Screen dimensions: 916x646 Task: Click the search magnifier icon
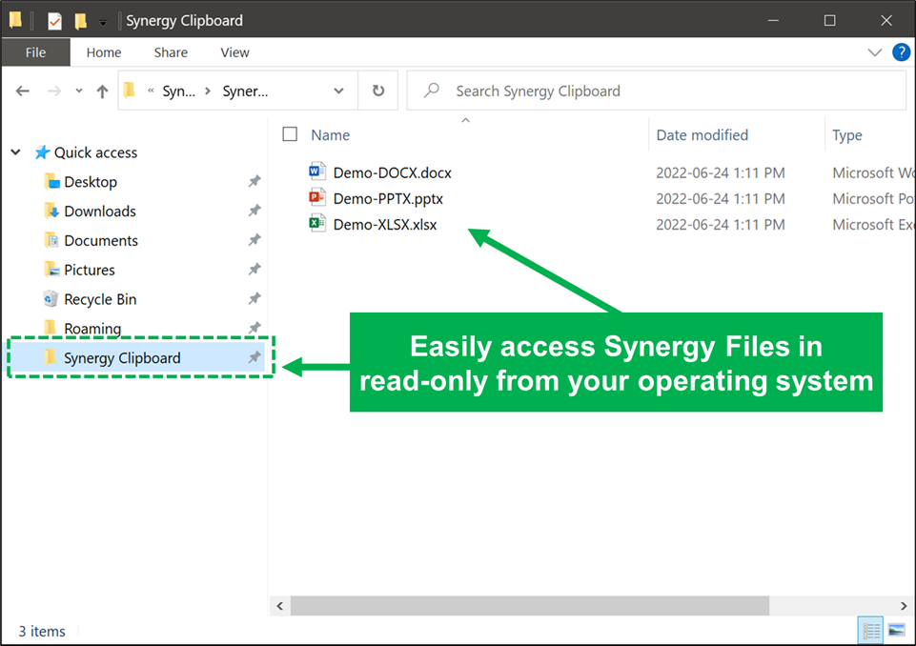432,91
